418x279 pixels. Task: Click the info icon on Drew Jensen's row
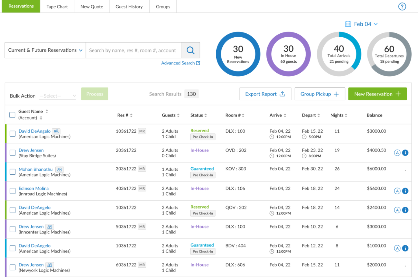coord(405,153)
